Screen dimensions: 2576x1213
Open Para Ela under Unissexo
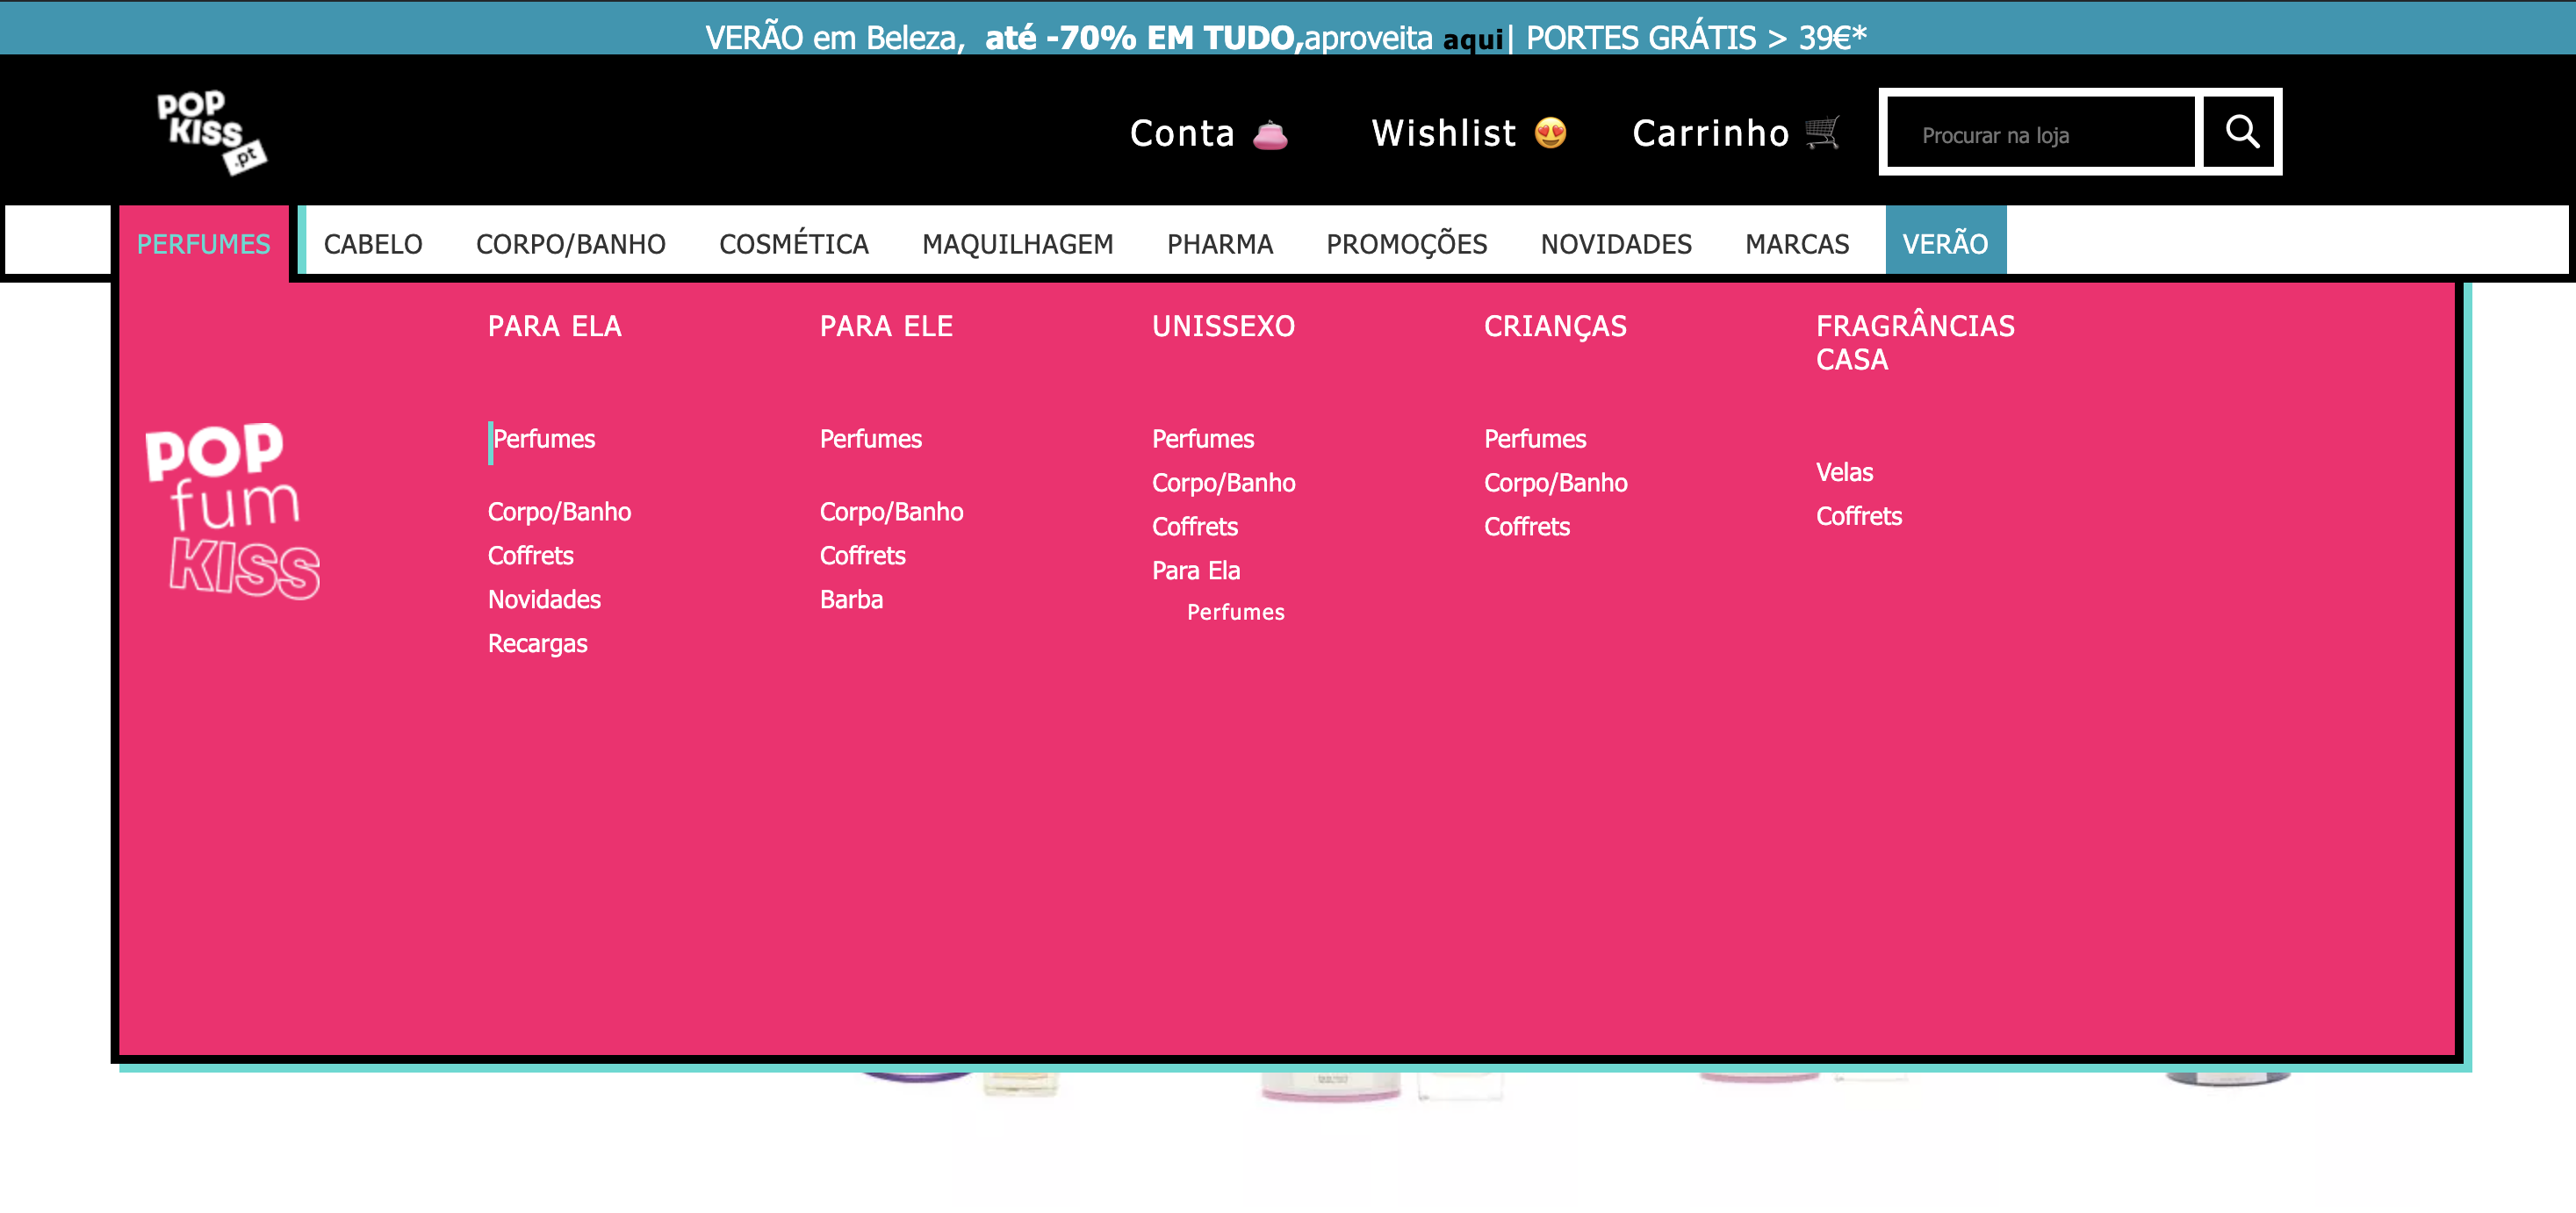pos(1195,570)
